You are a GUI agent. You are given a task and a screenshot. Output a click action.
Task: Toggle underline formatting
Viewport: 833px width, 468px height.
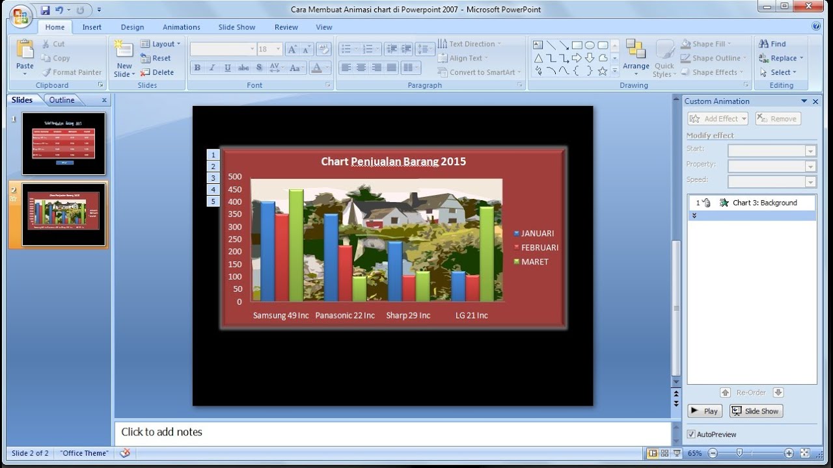coord(227,68)
